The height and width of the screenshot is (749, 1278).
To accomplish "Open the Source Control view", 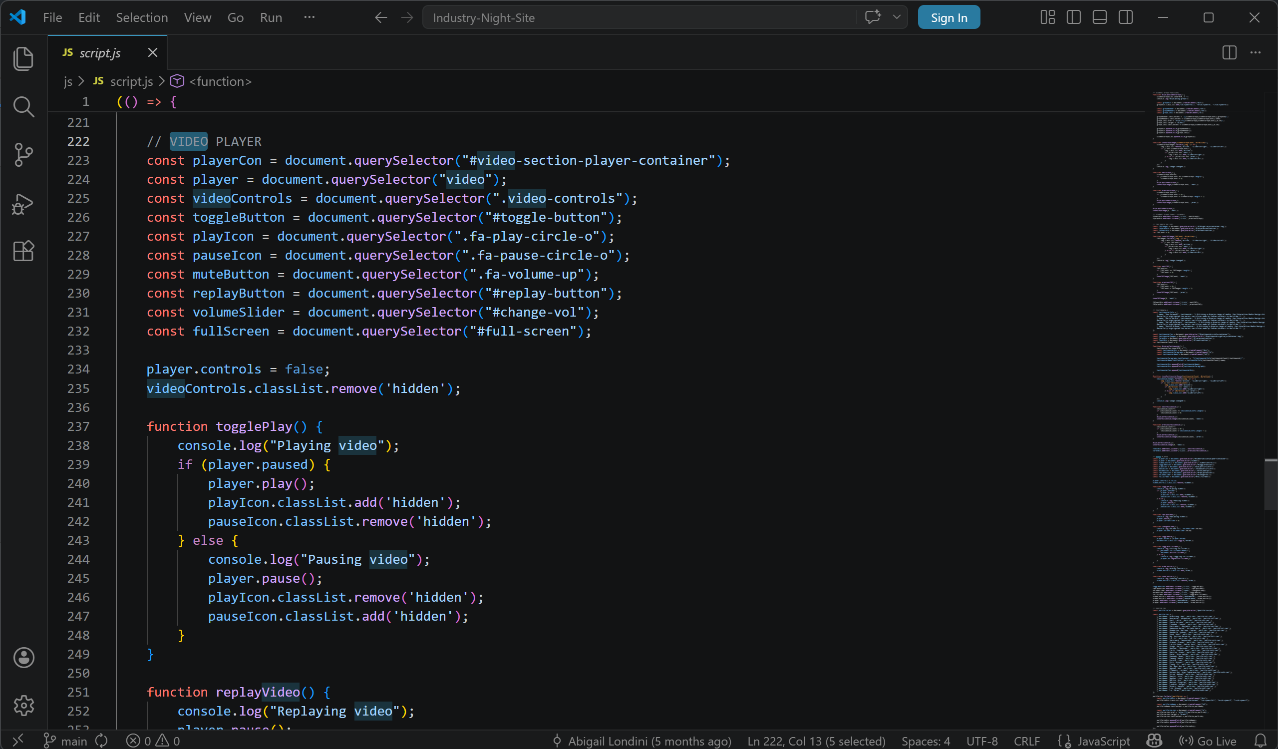I will (23, 155).
